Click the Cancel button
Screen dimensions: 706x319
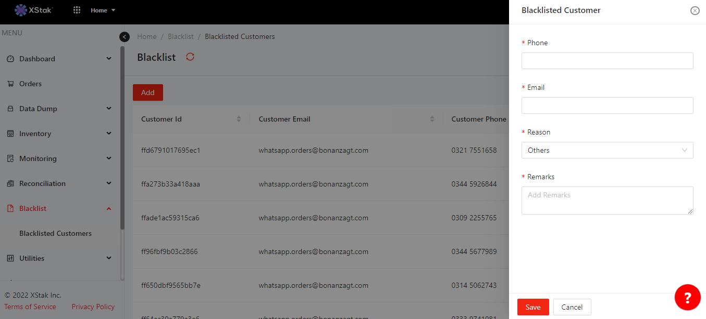coord(572,307)
